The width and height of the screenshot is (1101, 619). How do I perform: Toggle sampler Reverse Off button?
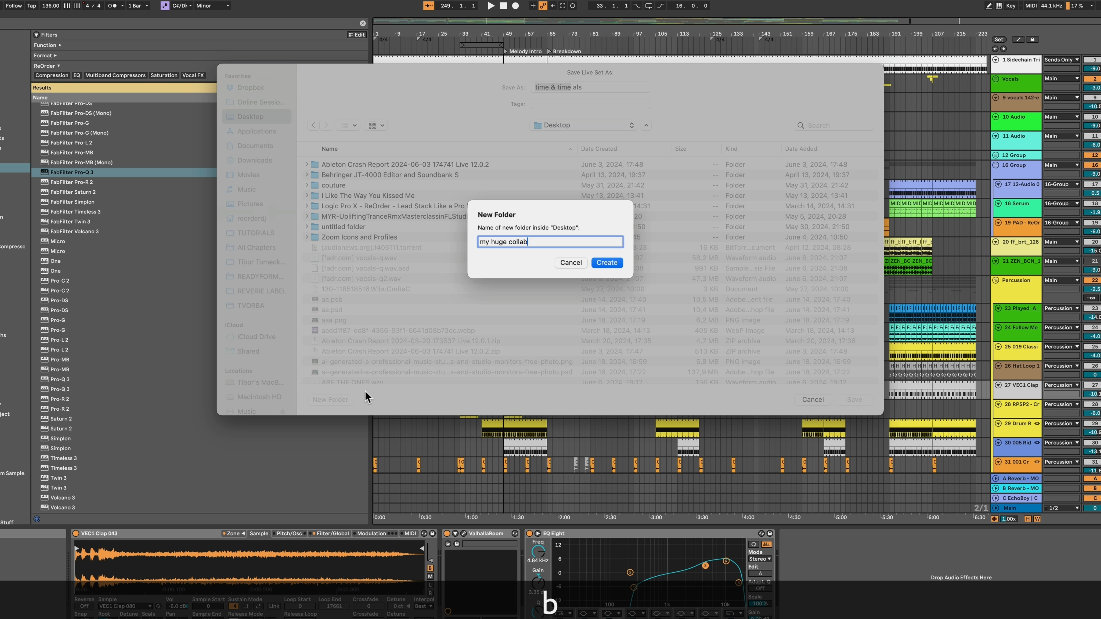tap(84, 606)
